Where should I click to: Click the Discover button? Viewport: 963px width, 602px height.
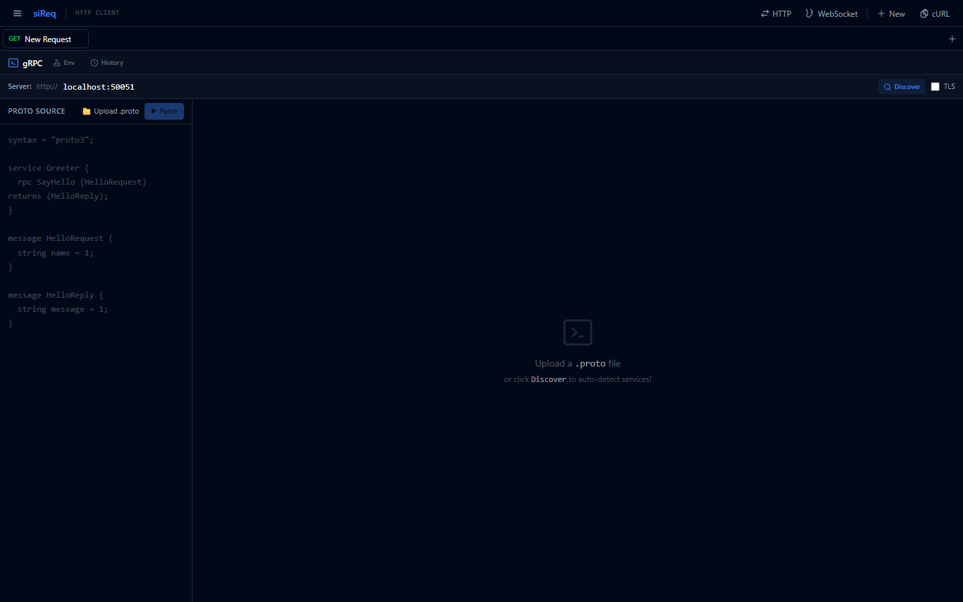tap(901, 86)
